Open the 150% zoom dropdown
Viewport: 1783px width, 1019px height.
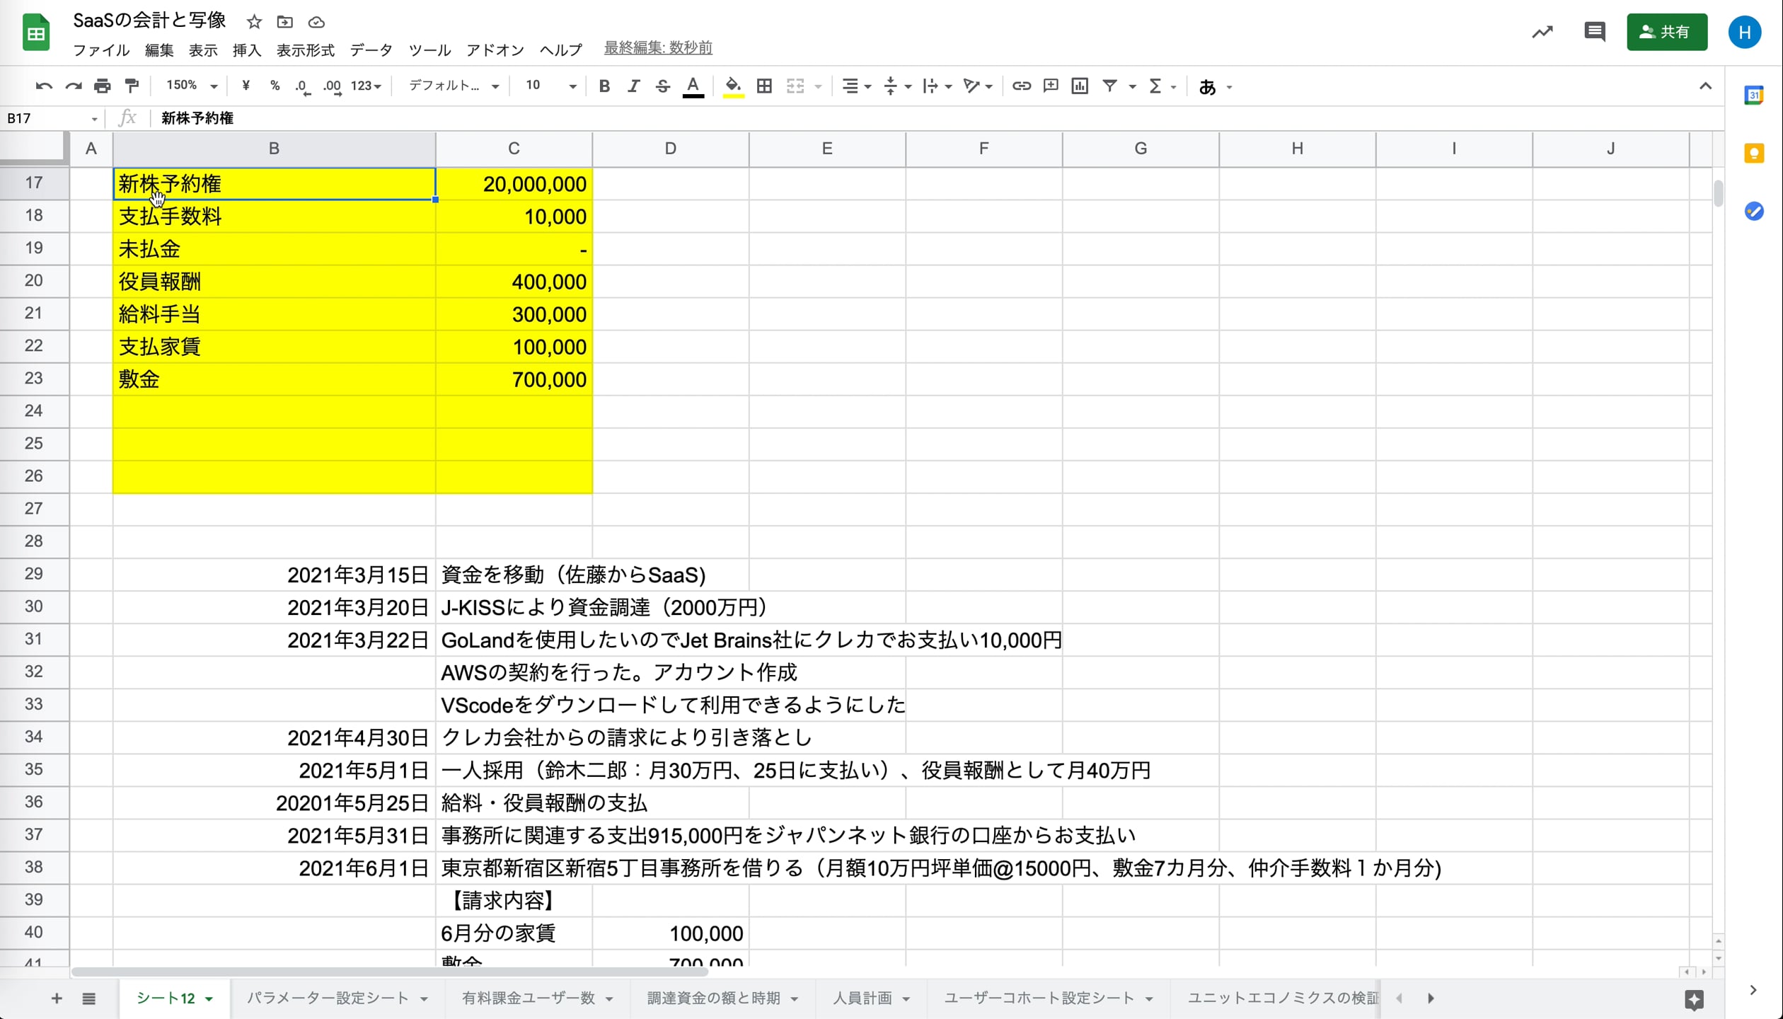coord(191,86)
